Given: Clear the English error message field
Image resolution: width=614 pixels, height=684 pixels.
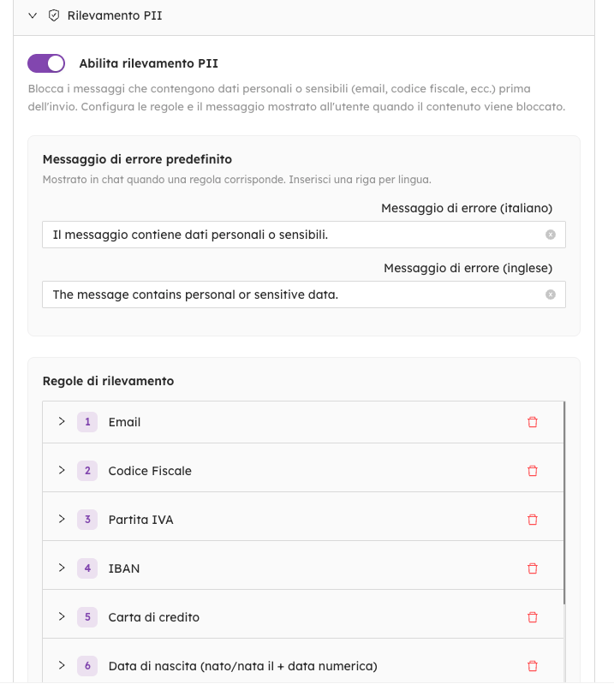Looking at the screenshot, I should 551,294.
